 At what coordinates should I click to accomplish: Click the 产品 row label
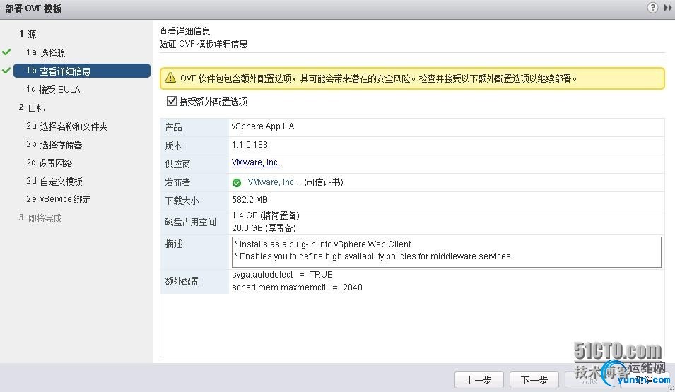point(173,127)
